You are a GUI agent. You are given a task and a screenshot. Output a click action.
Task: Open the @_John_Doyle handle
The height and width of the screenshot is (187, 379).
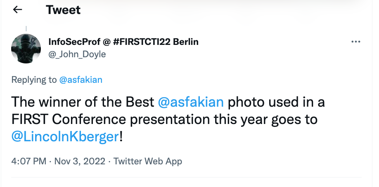click(x=77, y=54)
